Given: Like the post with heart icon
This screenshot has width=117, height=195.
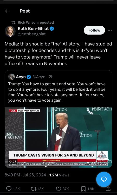Looking at the screenshot, I should coord(58,189).
